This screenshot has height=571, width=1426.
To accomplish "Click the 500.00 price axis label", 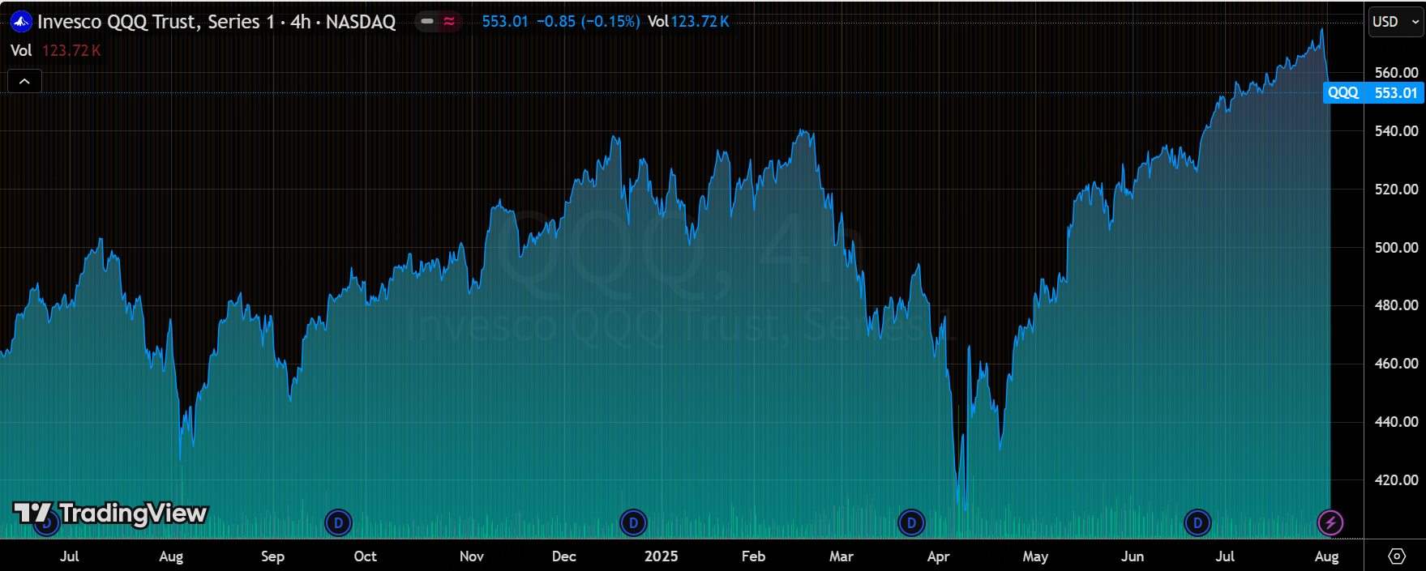I will (x=1396, y=248).
